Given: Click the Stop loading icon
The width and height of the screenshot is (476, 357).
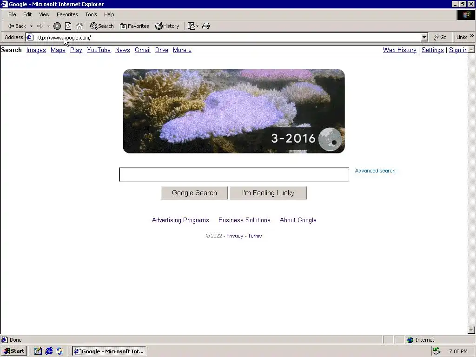Looking at the screenshot, I should point(57,26).
